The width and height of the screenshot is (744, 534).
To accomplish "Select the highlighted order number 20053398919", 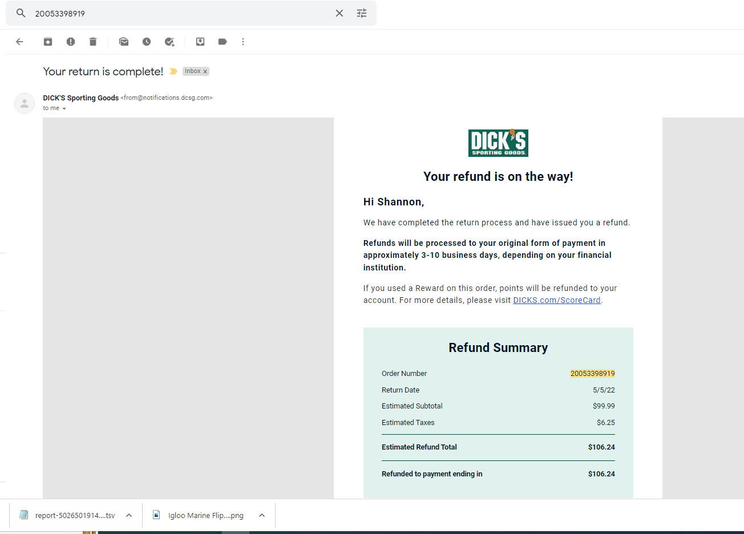I will 593,374.
